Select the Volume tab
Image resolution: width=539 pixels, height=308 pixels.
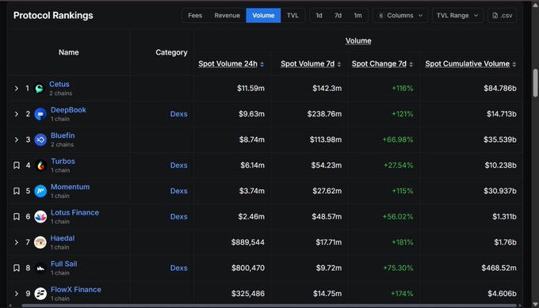coord(263,16)
